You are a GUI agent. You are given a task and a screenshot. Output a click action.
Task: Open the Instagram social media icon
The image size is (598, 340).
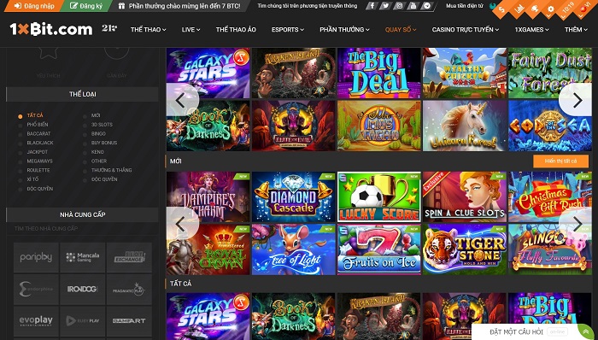(x=399, y=6)
